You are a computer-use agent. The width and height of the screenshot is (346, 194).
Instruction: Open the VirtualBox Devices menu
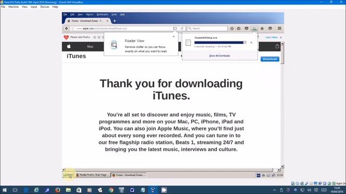pos(44,7)
